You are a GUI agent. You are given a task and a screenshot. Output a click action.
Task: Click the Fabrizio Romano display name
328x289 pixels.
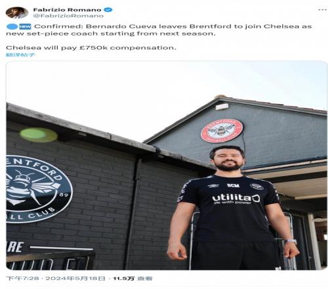pyautogui.click(x=67, y=10)
